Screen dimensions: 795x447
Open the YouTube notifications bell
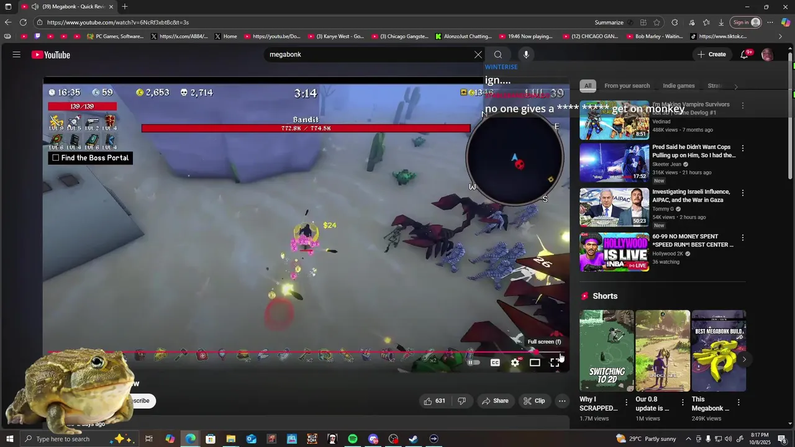point(745,55)
